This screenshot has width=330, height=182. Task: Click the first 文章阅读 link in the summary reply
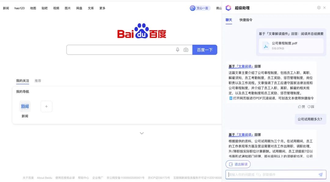pos(244,67)
